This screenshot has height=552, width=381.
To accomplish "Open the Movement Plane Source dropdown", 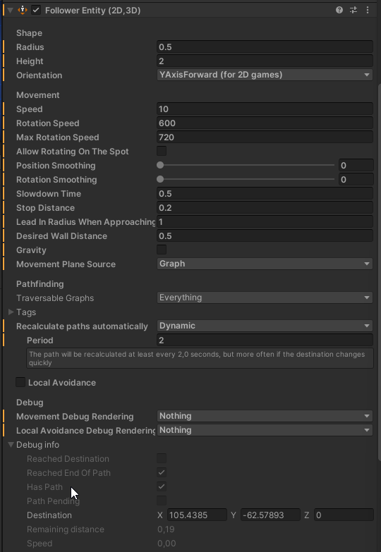I will 265,264.
